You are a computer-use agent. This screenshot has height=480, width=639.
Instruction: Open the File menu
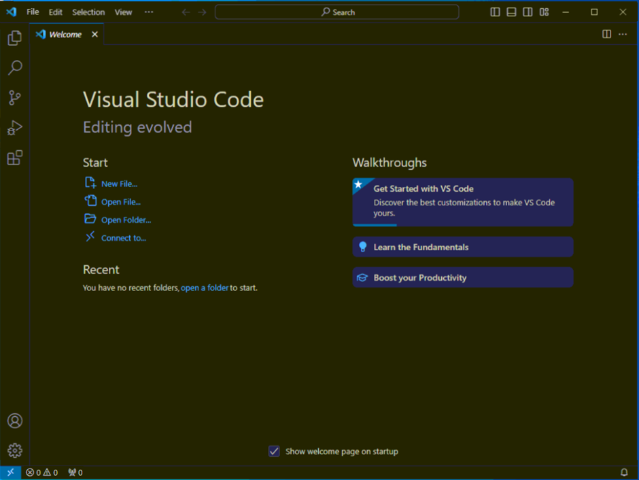(33, 12)
